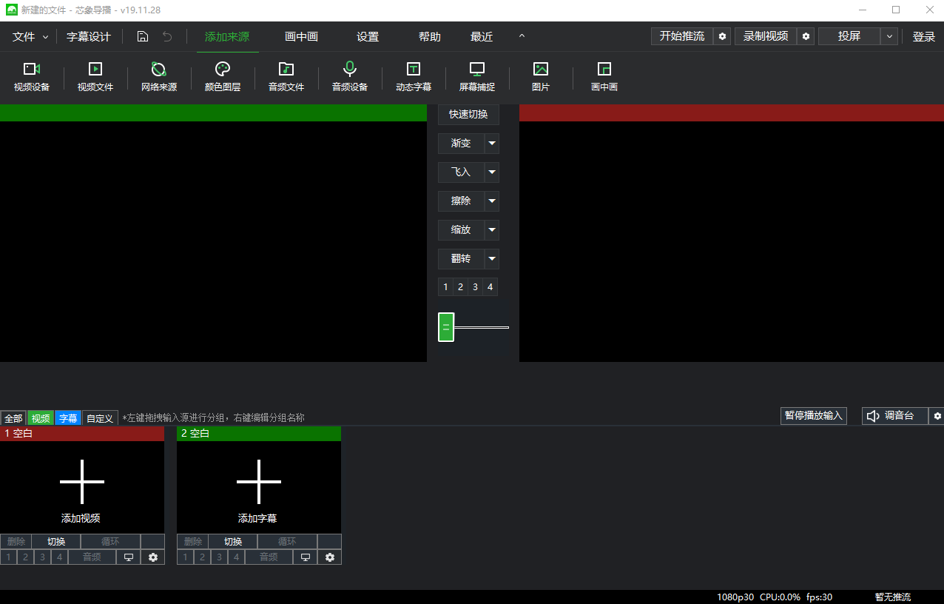
Task: Add a 动态字幕 dynamic subtitle
Action: click(414, 76)
